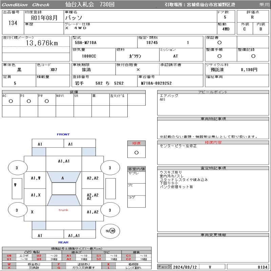This screenshot has height=271, width=271.
Task: Select chassis number M710A-0029252
Action: [156, 83]
